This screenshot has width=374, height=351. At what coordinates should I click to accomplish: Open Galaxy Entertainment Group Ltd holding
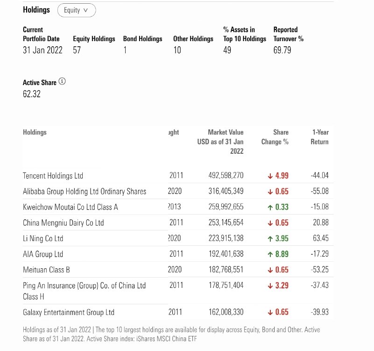pos(68,312)
